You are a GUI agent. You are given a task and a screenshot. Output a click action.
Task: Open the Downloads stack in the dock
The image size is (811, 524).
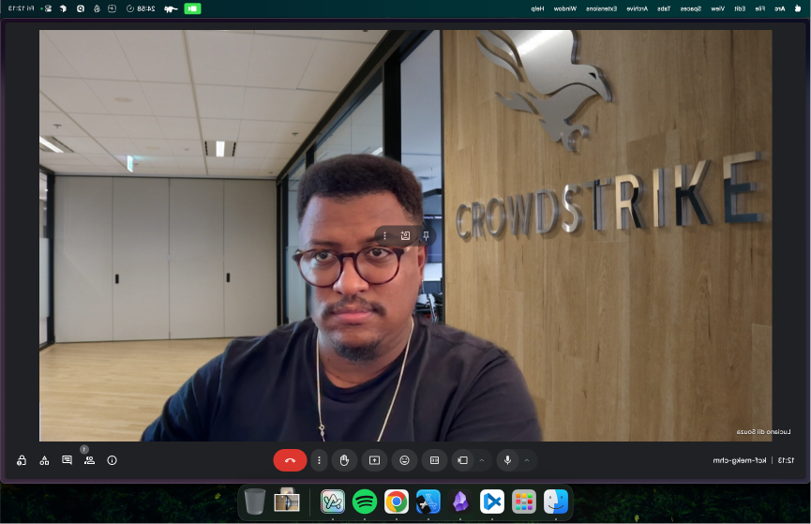click(287, 501)
